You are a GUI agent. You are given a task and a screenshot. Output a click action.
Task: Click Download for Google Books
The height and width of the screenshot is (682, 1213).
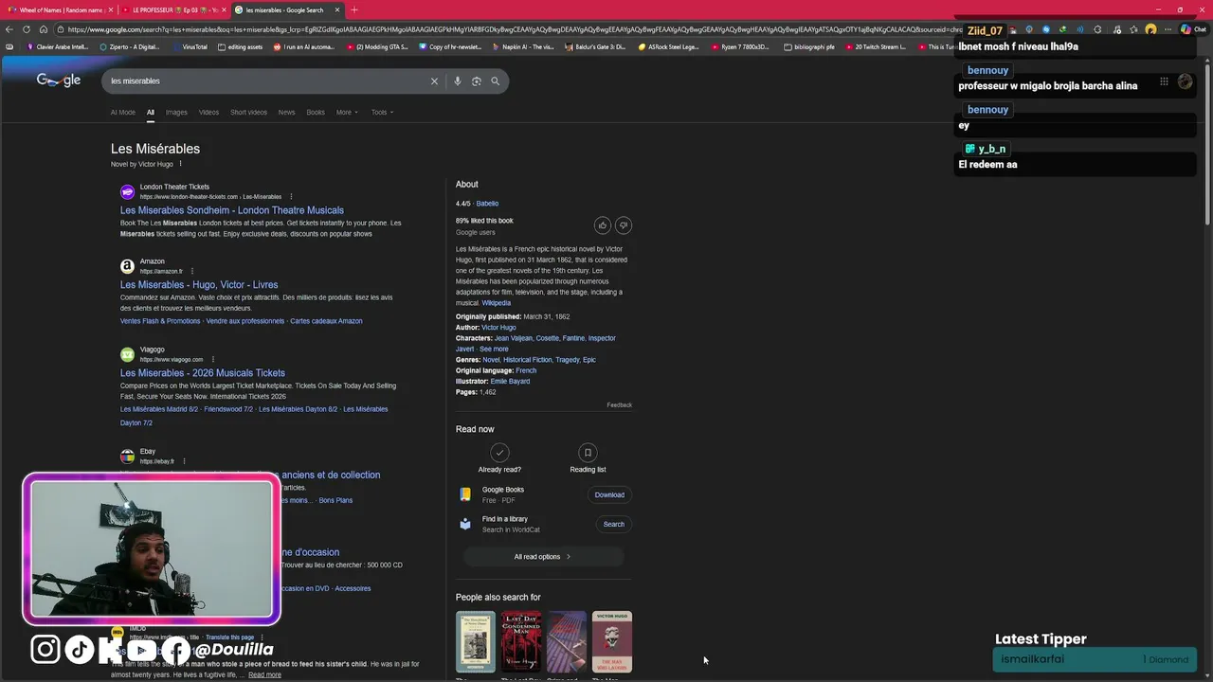pos(609,495)
